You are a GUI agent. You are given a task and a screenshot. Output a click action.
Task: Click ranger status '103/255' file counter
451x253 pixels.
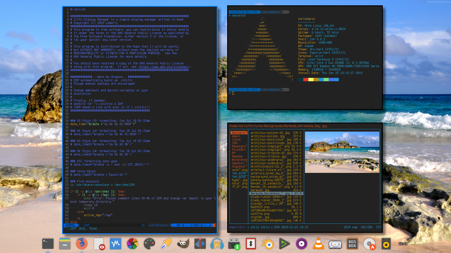click(366, 227)
